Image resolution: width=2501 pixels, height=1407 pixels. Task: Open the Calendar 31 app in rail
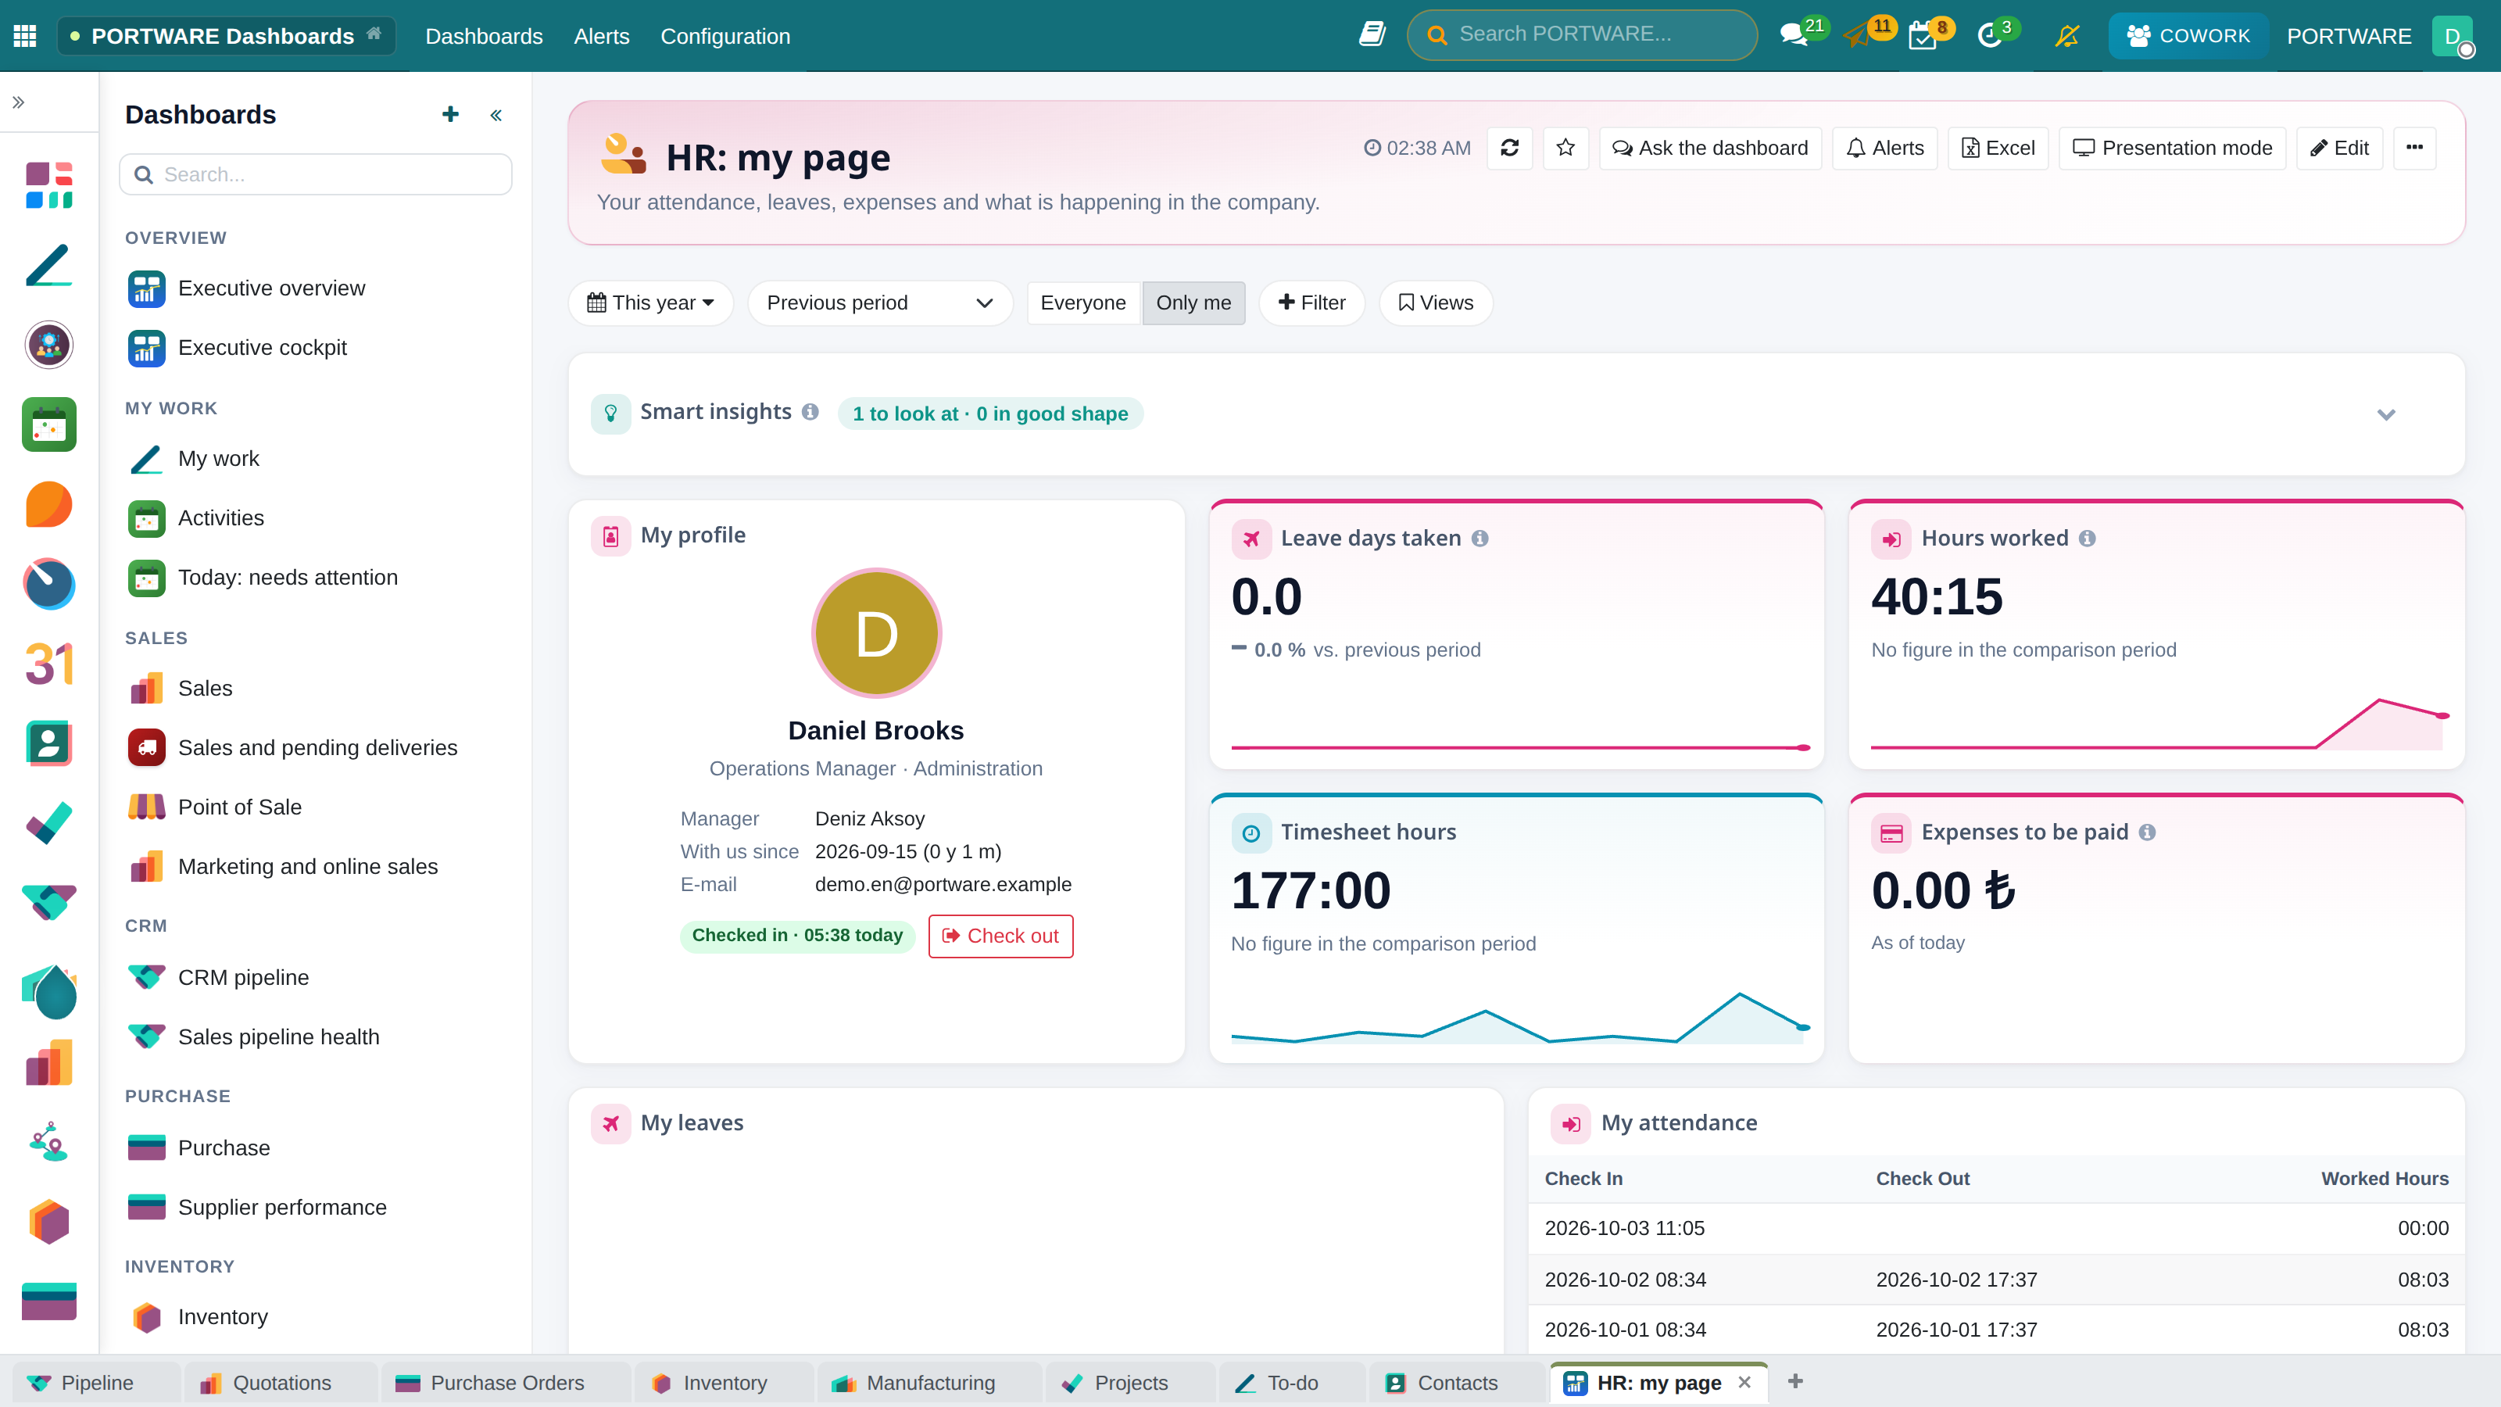[x=49, y=664]
